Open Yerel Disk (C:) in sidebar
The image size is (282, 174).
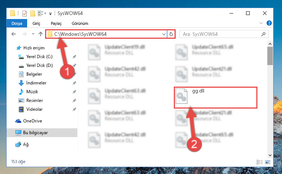[39, 57]
